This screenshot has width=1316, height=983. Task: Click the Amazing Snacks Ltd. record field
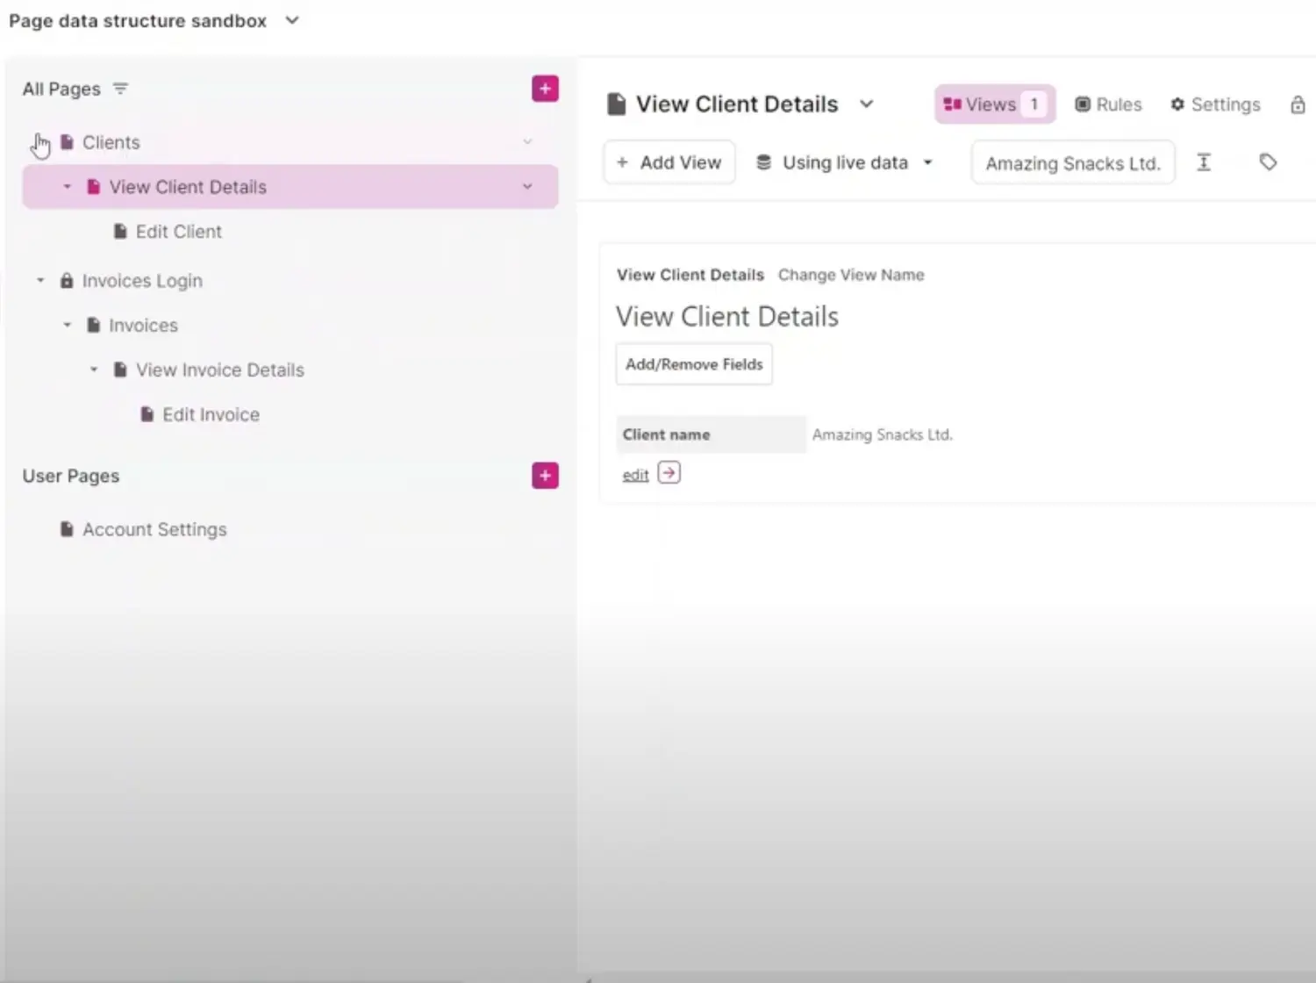tap(1072, 163)
